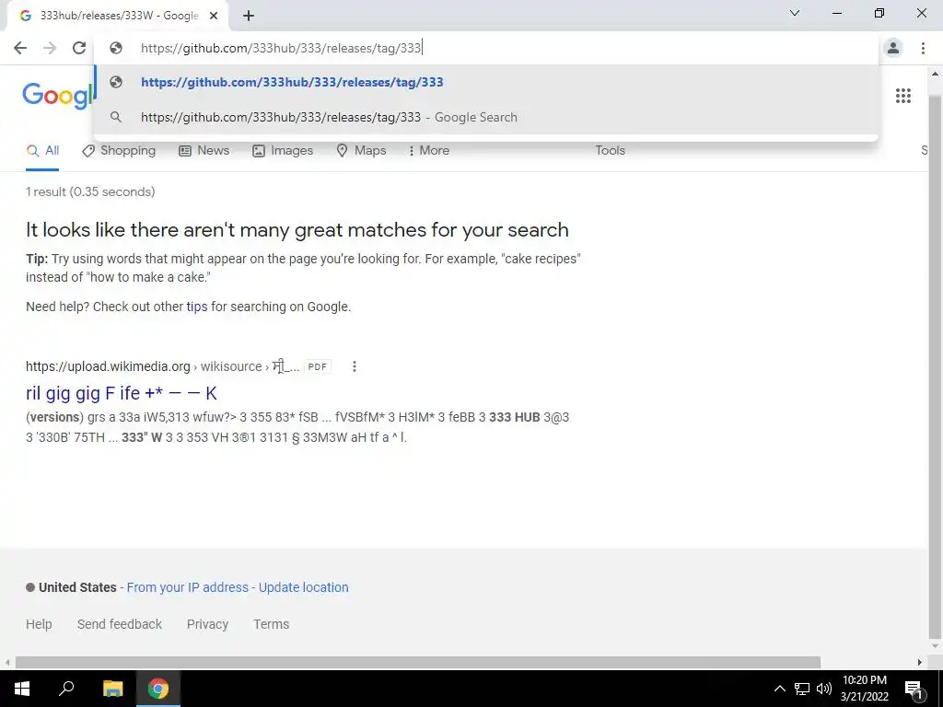This screenshot has width=943, height=707.
Task: Close the 333hub/releases Google tab
Action: click(x=214, y=17)
